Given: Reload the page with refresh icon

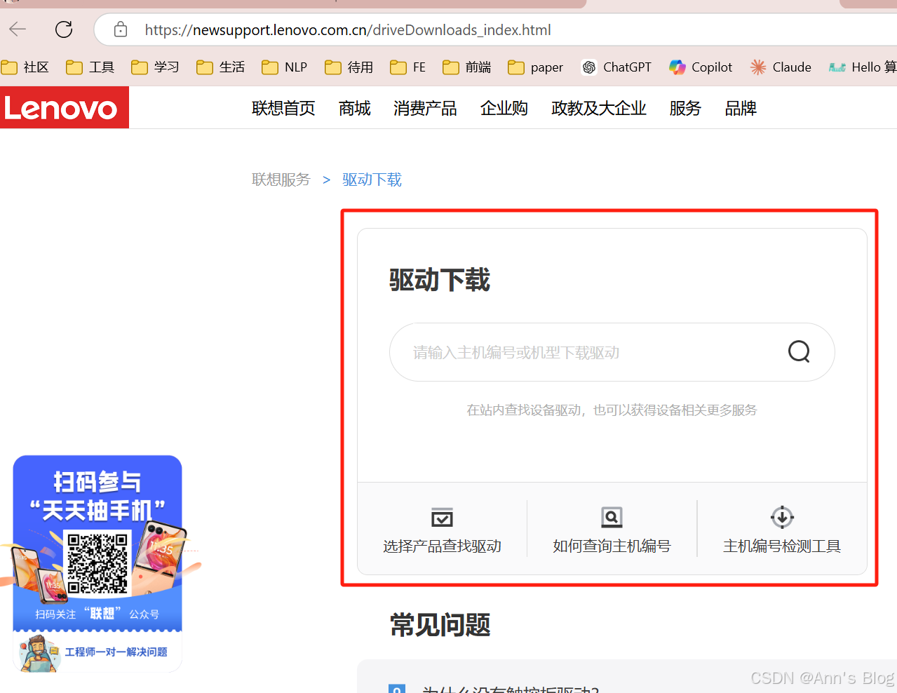Looking at the screenshot, I should tap(64, 29).
